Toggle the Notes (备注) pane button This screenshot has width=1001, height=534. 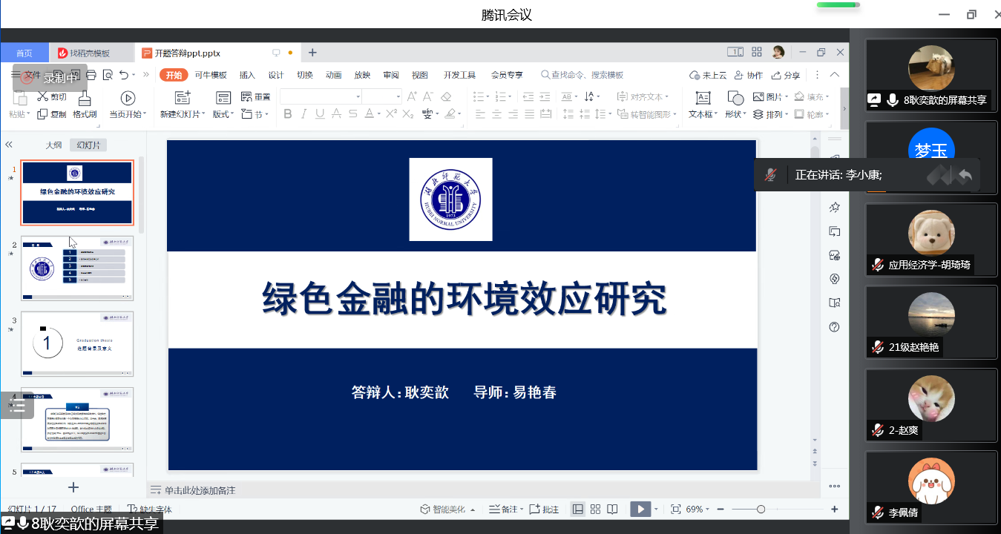(x=504, y=510)
